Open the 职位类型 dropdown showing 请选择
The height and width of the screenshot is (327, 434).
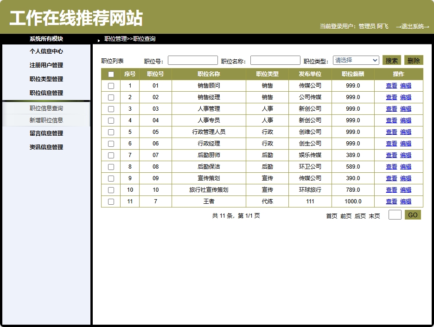(x=356, y=60)
